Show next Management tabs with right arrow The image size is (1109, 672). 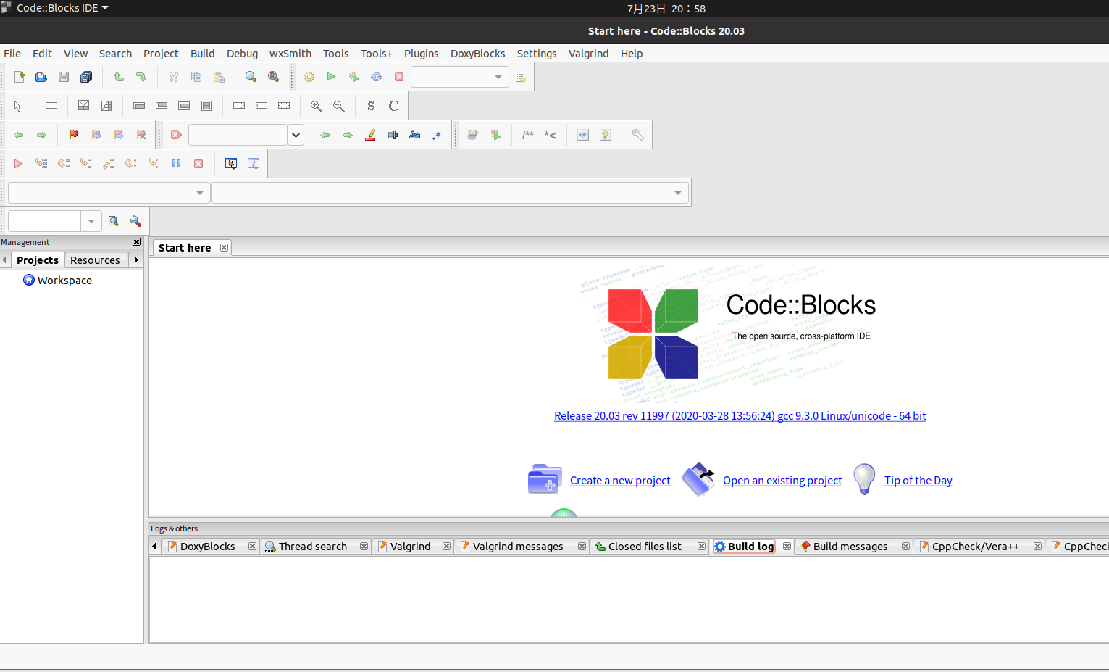click(136, 260)
